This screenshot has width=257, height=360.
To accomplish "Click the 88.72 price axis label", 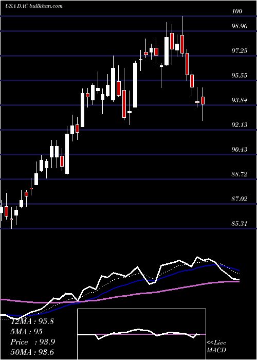I will (240, 174).
